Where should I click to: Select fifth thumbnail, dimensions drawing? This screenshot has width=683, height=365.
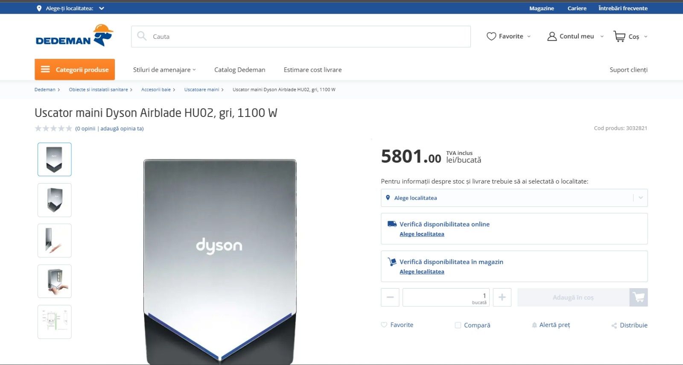tap(55, 322)
